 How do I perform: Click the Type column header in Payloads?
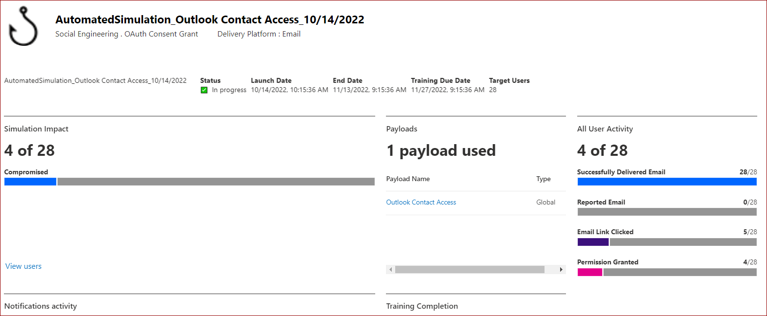(544, 179)
